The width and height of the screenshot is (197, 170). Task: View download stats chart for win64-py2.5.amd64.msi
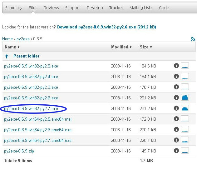coord(185,119)
